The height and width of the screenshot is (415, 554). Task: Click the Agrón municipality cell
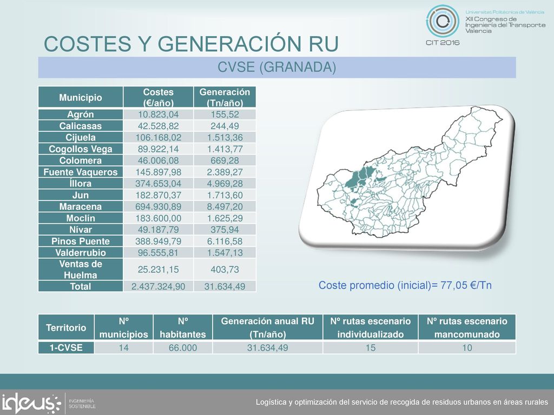click(81, 115)
